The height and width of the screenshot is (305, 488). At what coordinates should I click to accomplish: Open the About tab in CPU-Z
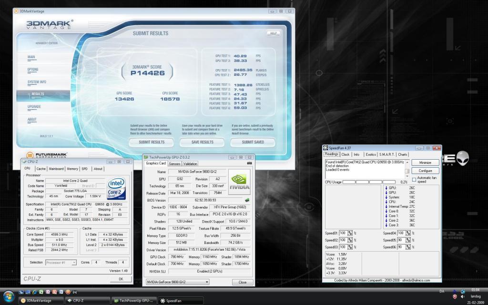[x=98, y=169]
